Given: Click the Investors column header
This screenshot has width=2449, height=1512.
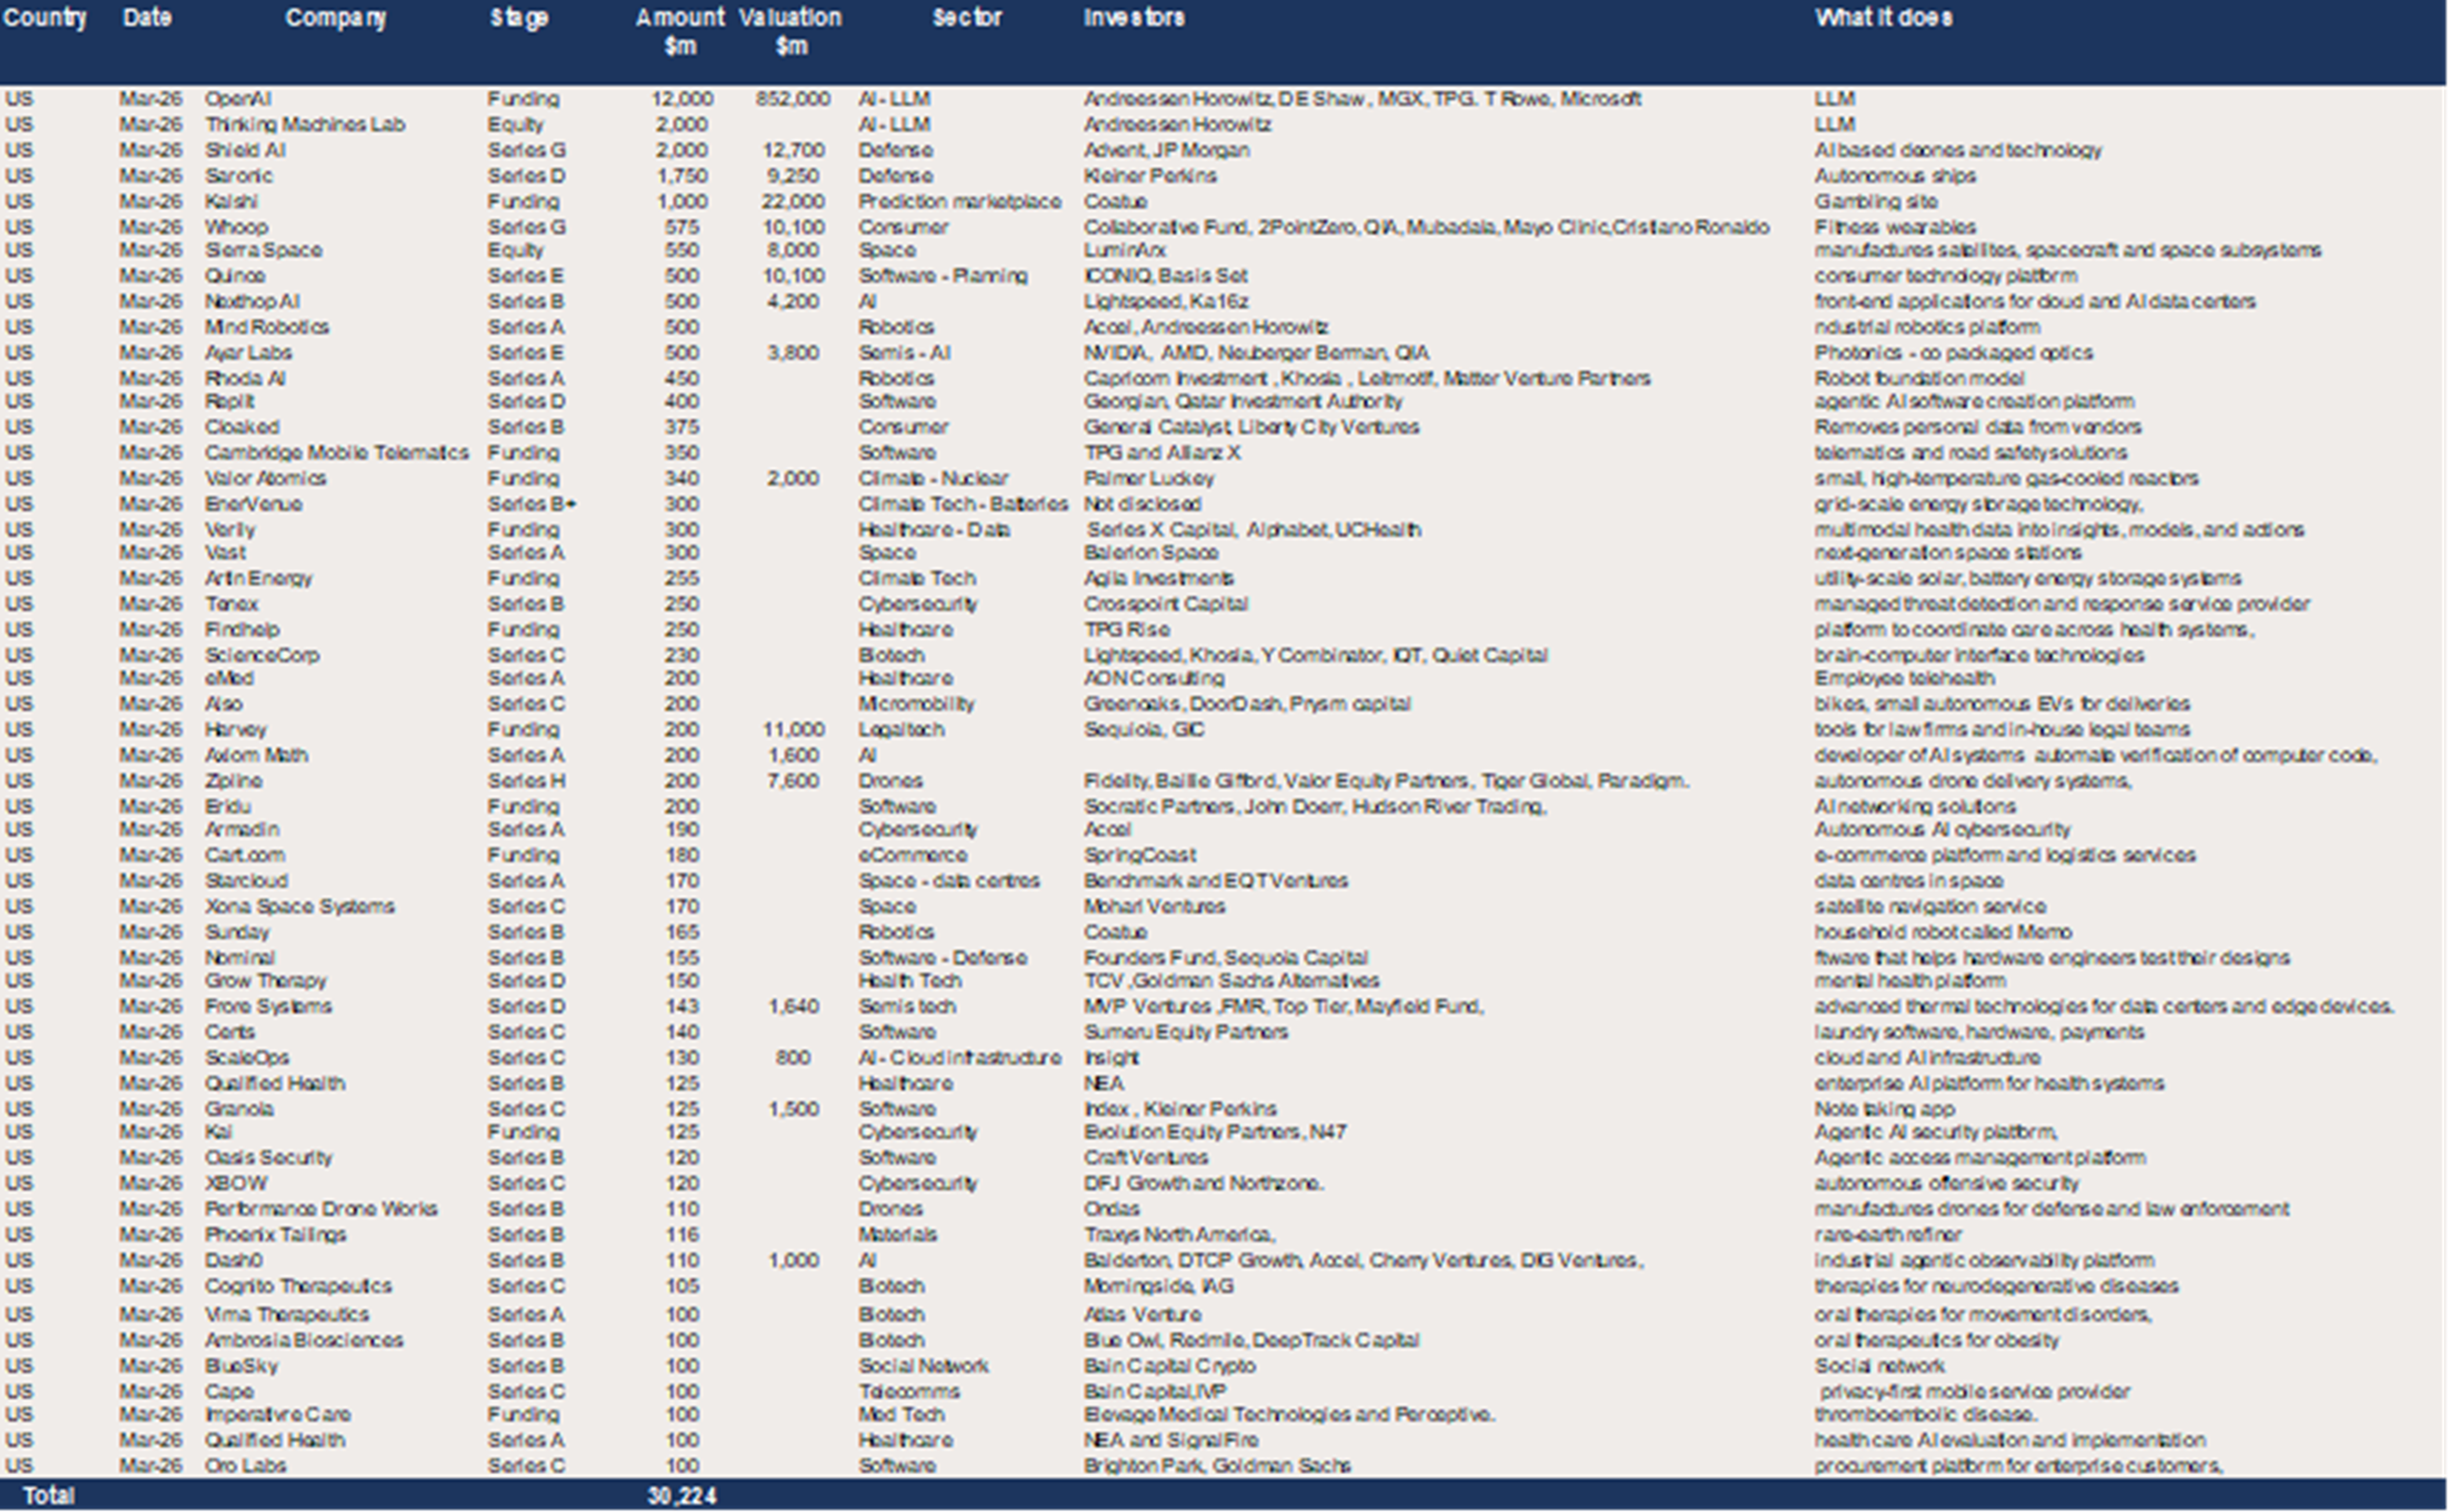Looking at the screenshot, I should pos(1133,18).
